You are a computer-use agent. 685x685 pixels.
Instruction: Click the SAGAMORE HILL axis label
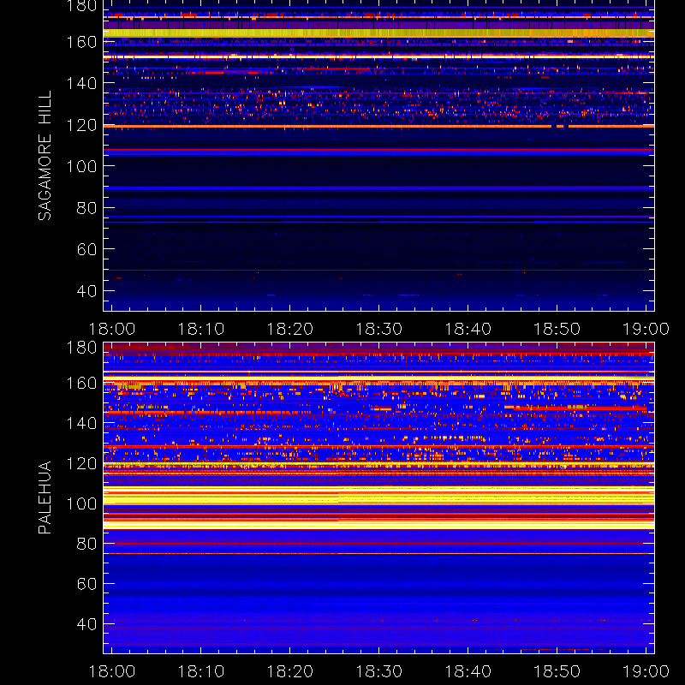(x=45, y=156)
